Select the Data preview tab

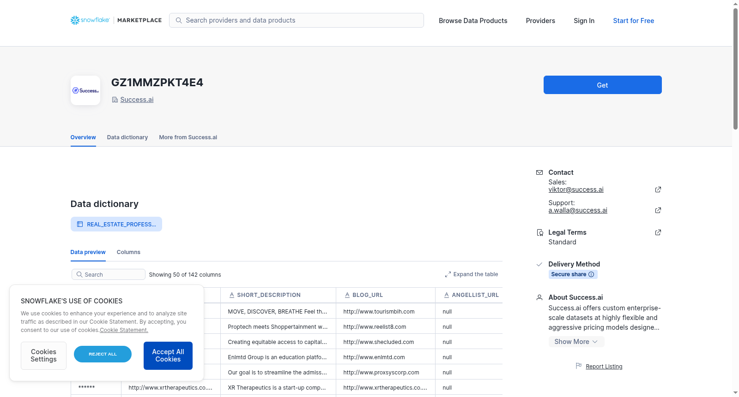click(x=88, y=252)
